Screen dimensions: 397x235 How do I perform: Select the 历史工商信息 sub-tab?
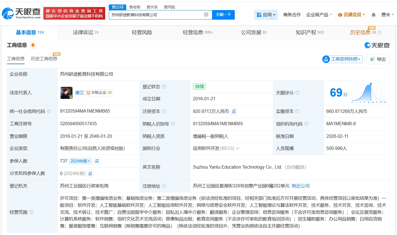point(44,59)
